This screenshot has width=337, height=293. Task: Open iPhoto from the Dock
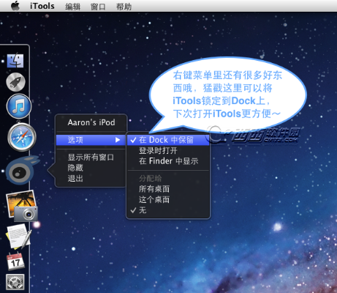click(x=22, y=206)
